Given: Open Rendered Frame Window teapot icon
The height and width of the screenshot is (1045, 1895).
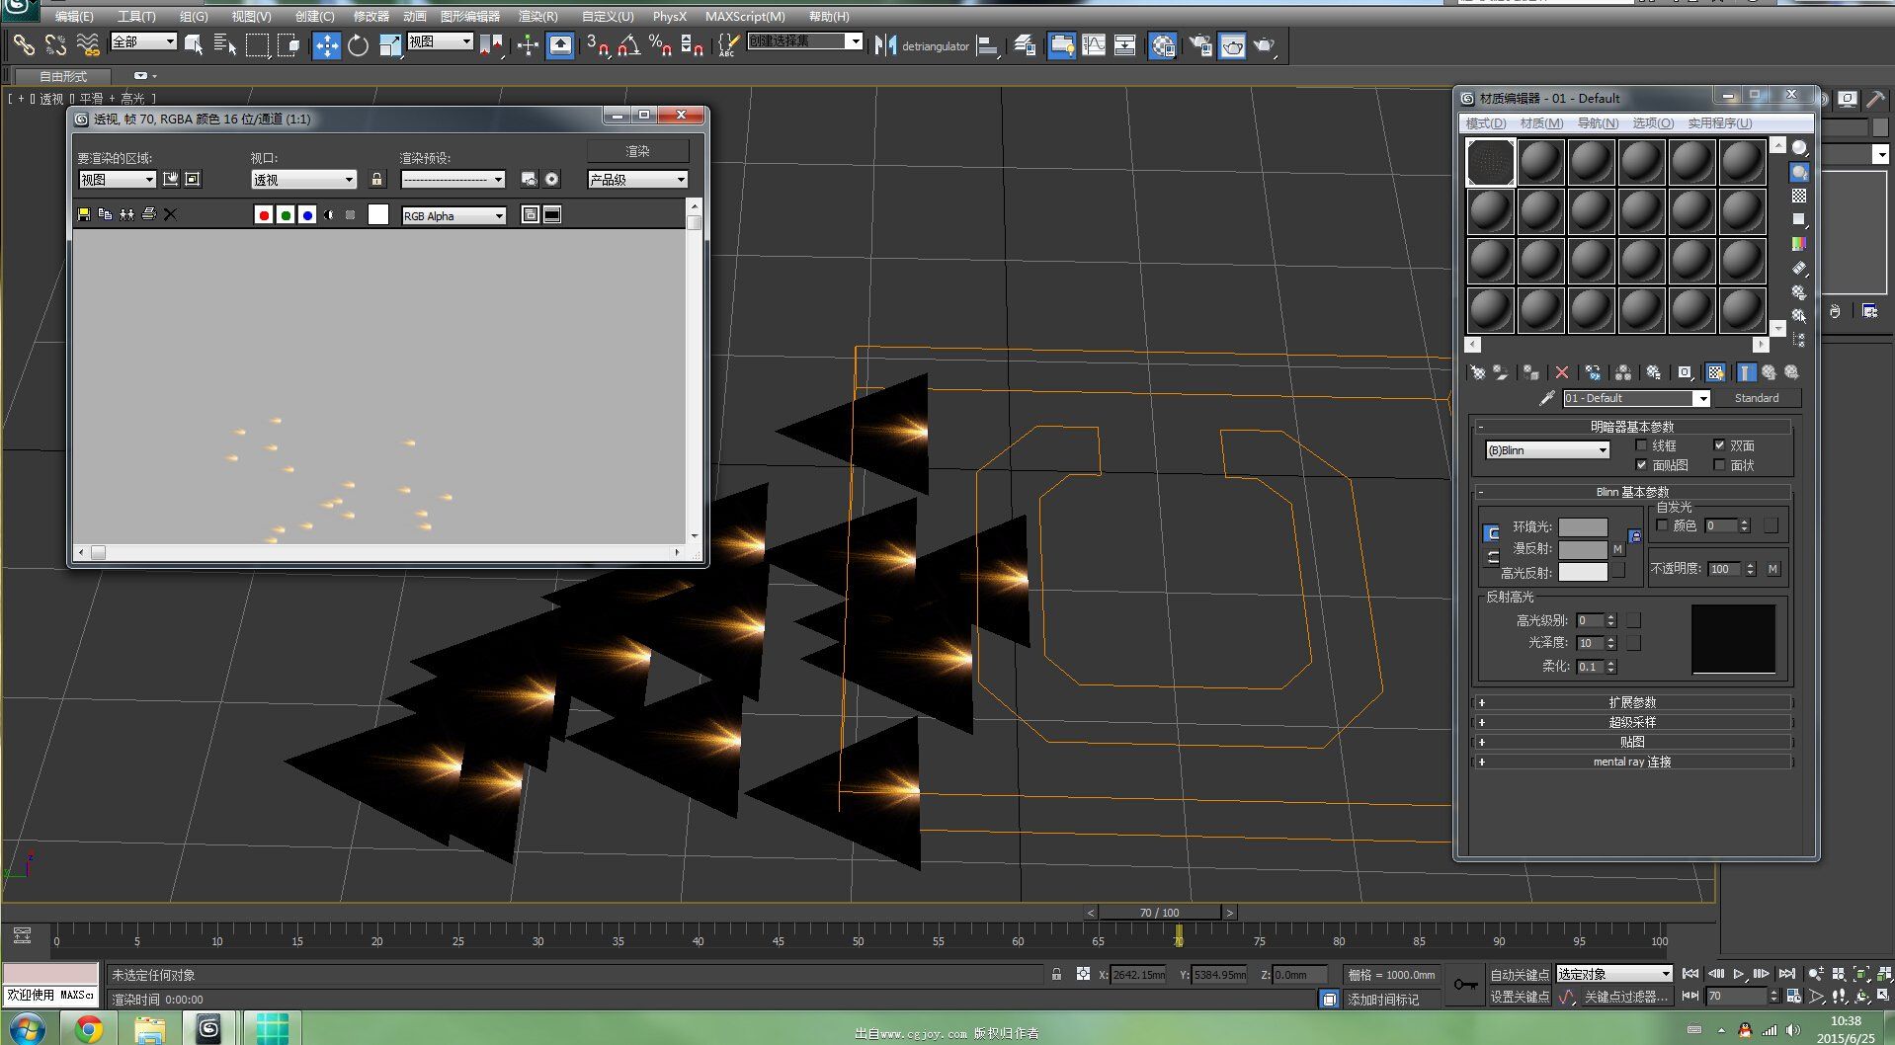Looking at the screenshot, I should coord(1232,45).
